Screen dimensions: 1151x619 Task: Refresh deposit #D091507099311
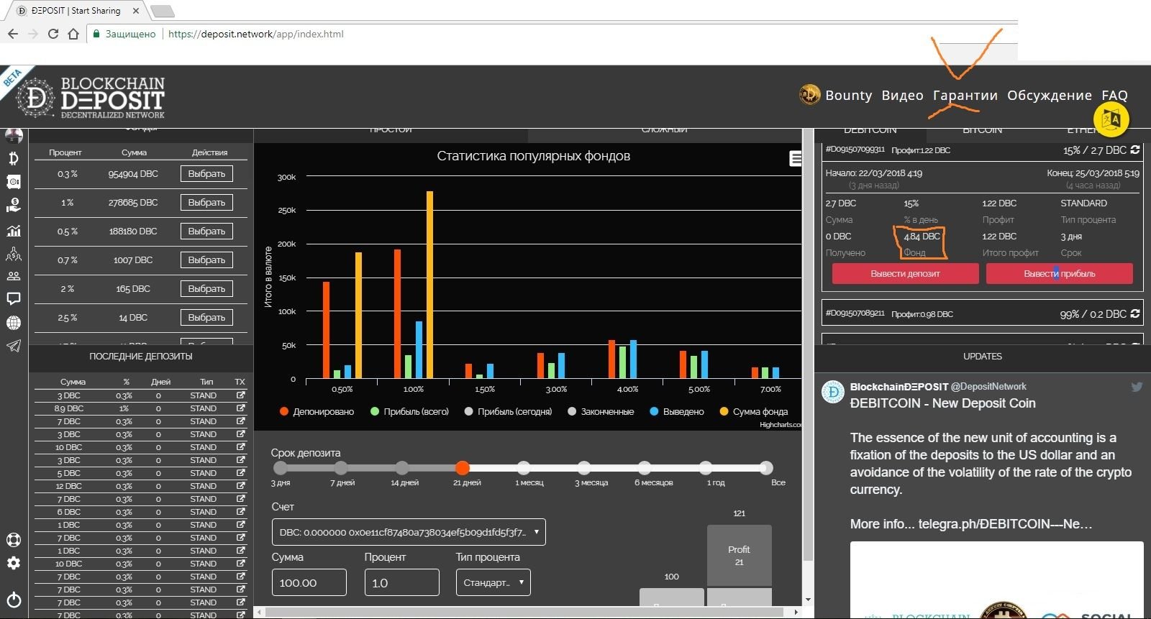1135,150
